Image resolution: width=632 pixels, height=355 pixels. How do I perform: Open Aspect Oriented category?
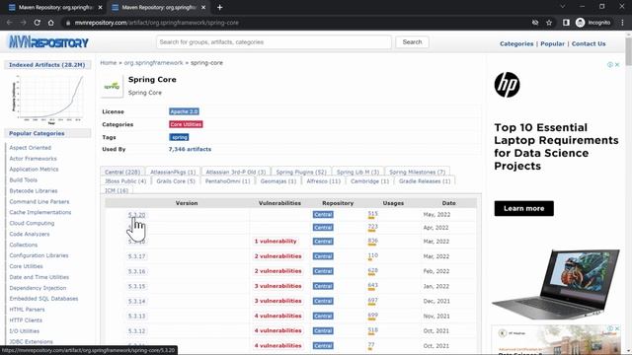click(31, 148)
